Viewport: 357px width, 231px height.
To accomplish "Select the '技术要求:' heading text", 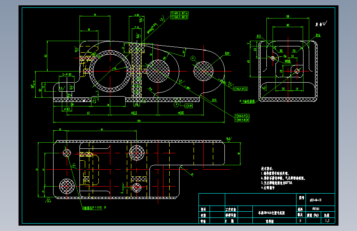I will 267,169.
